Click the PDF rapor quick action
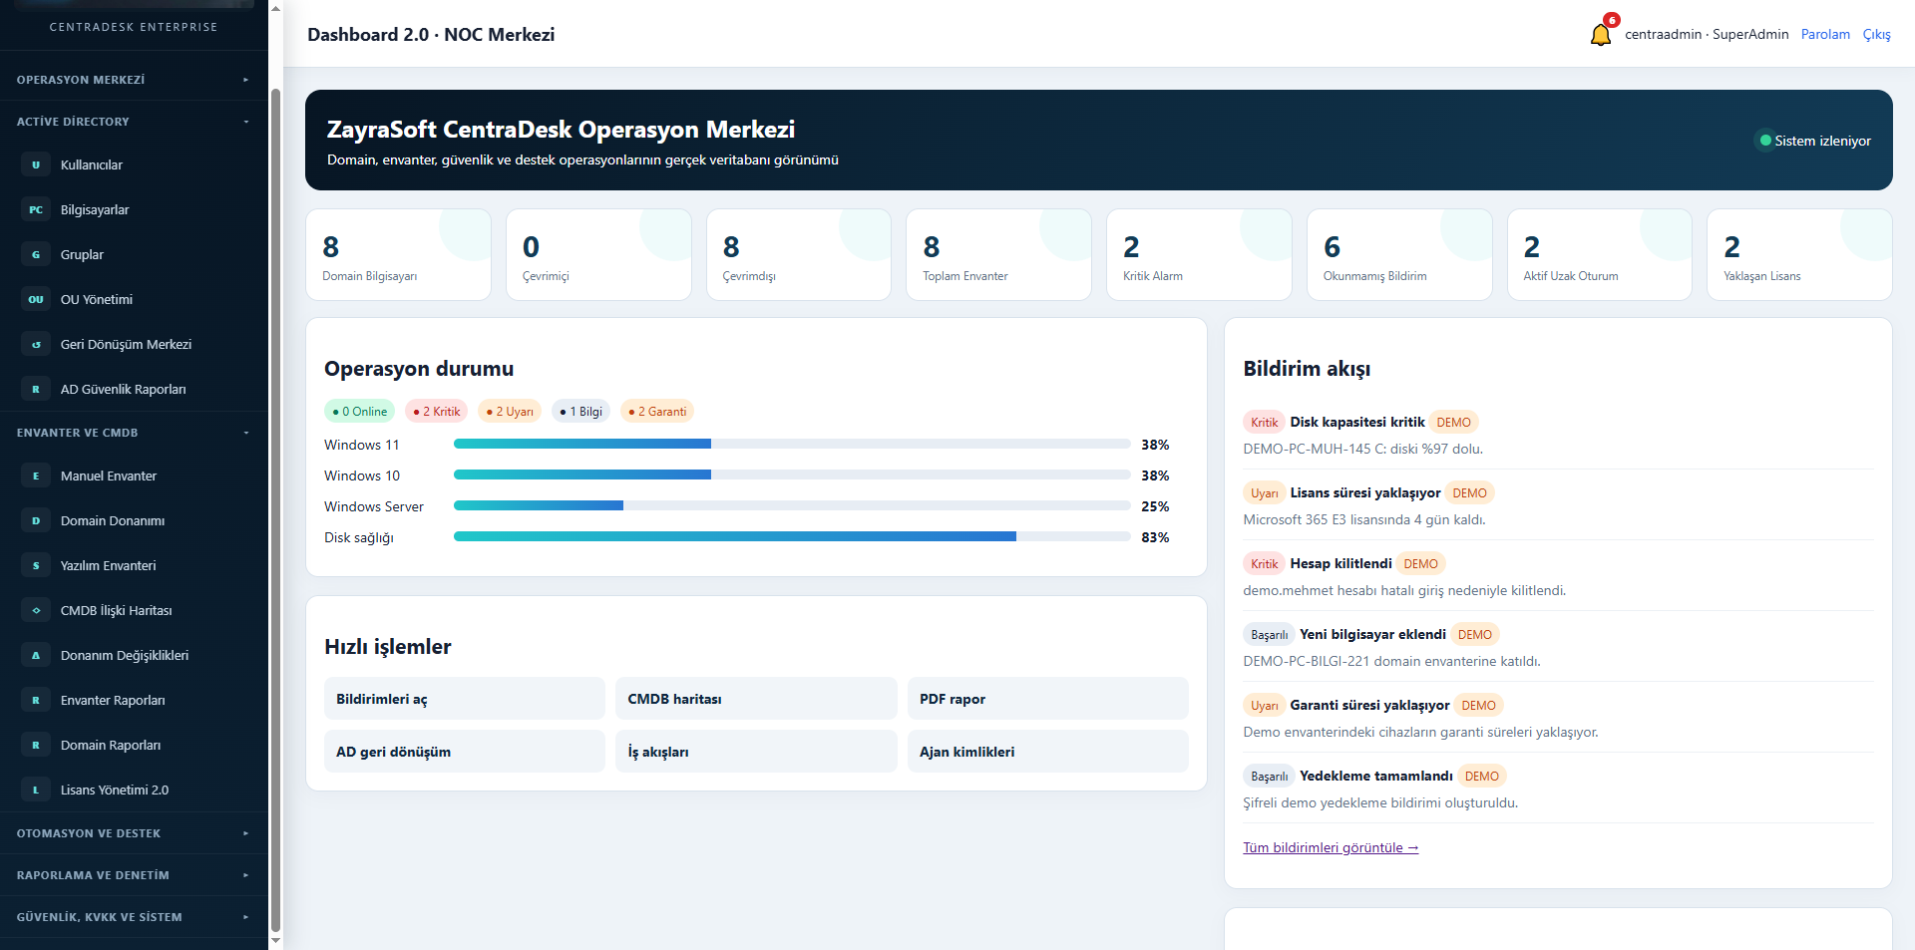 1047,699
